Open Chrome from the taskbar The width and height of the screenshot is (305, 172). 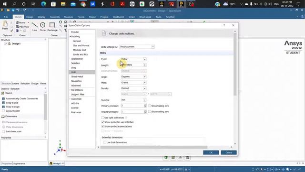click(x=83, y=4)
